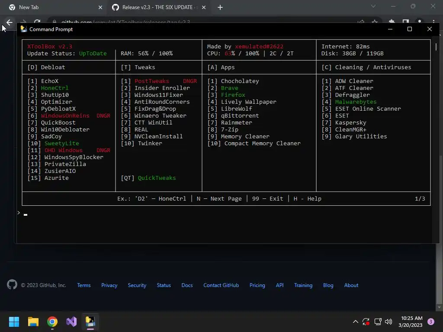Open the API footer link
This screenshot has height=332, width=443.
tap(280, 285)
